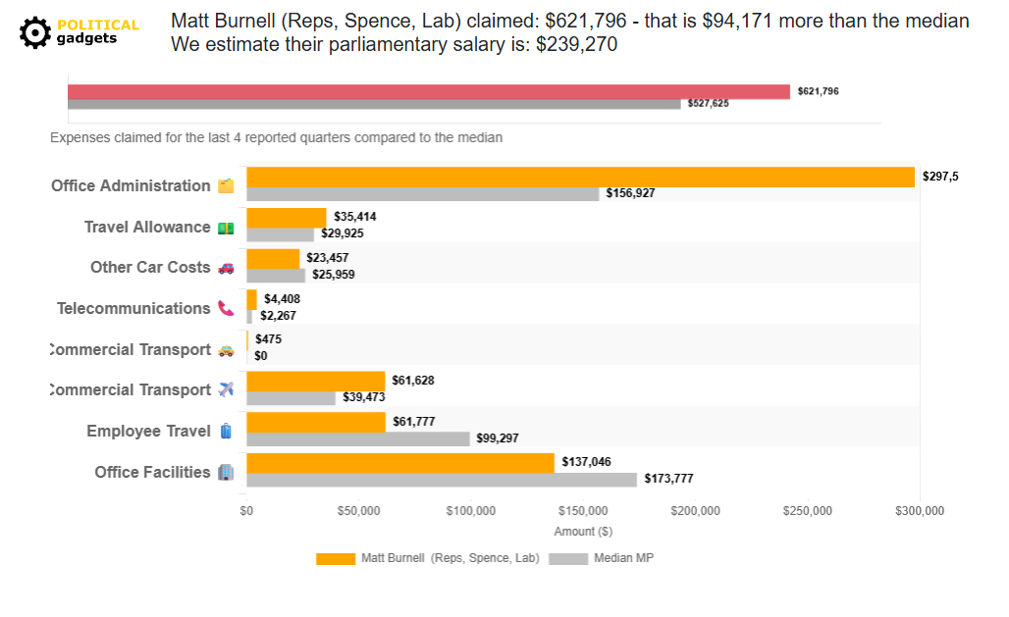This screenshot has width=1009, height=617.
Task: Click the orange $61,777 Employee Travel bar
Action: tap(316, 423)
